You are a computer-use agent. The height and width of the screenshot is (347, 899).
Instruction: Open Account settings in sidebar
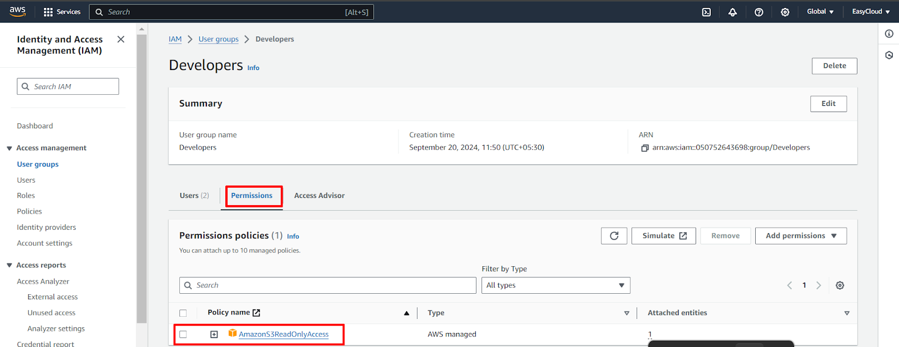point(44,243)
